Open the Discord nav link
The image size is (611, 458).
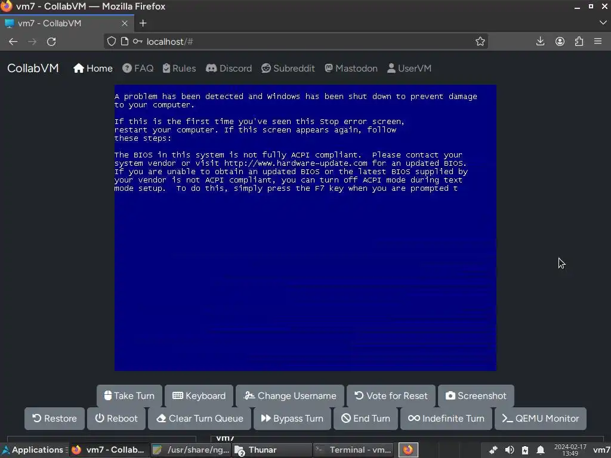[229, 69]
